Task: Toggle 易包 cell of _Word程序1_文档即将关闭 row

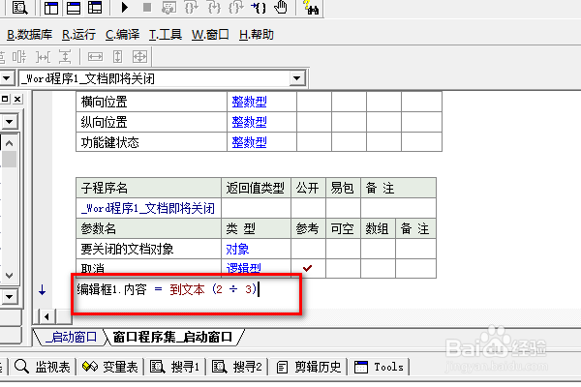Action: point(343,208)
